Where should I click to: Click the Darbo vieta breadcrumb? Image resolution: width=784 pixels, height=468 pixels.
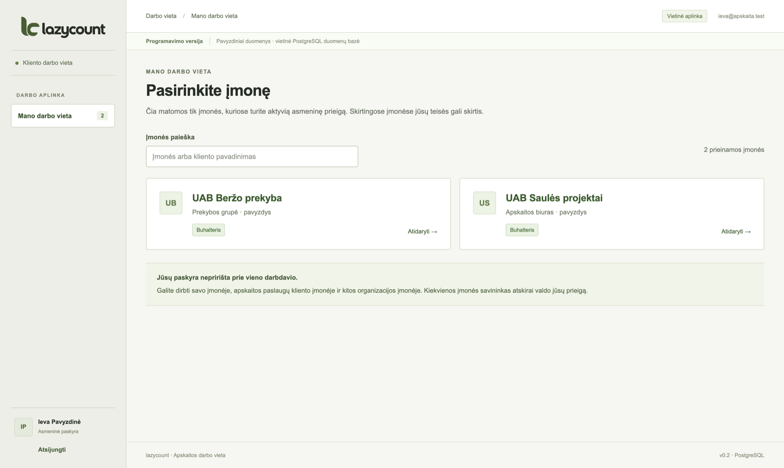[x=161, y=16]
